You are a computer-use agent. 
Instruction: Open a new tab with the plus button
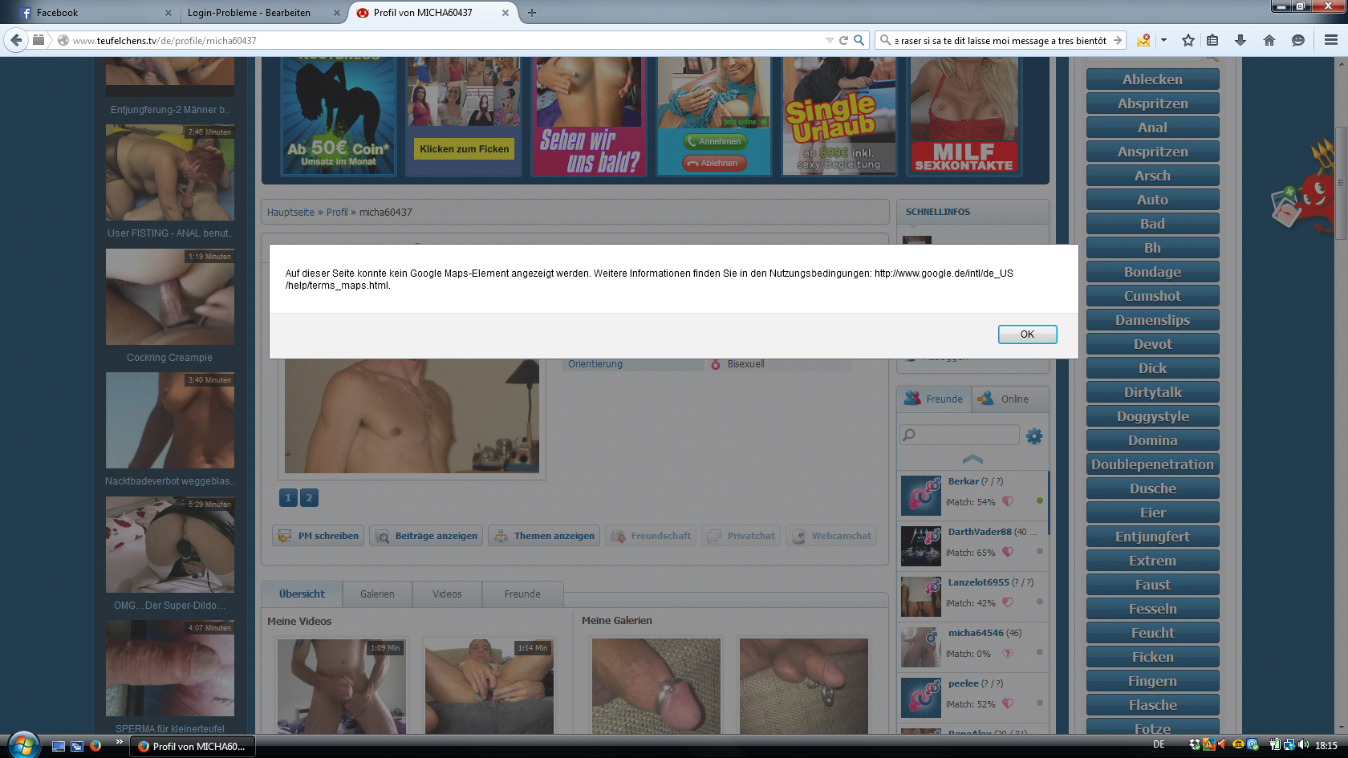coord(532,13)
